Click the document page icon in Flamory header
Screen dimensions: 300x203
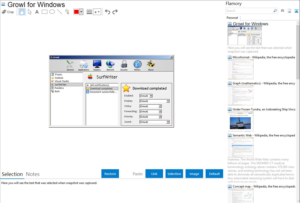coord(289,11)
